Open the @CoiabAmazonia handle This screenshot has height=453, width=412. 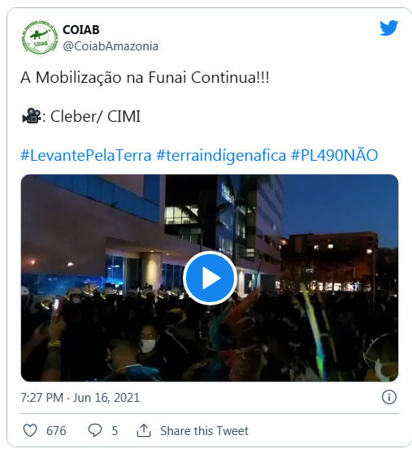coord(111,46)
